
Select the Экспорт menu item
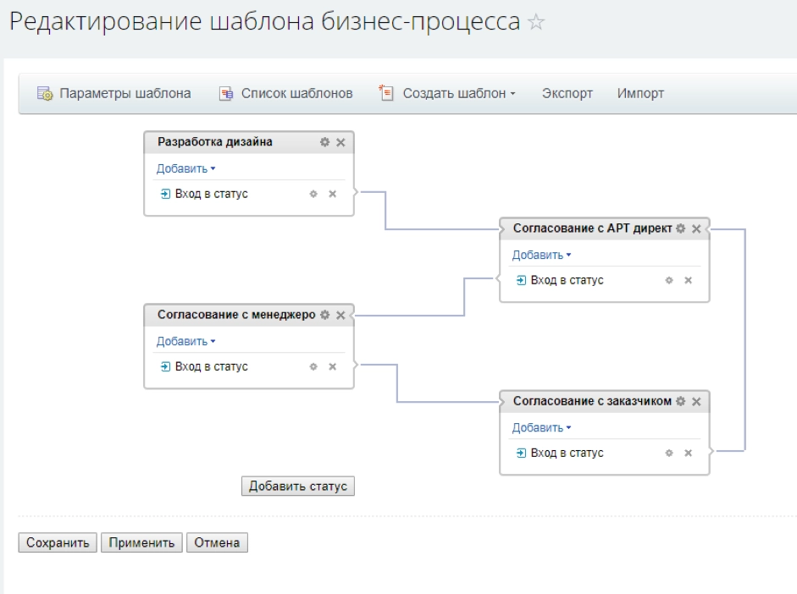pos(566,94)
